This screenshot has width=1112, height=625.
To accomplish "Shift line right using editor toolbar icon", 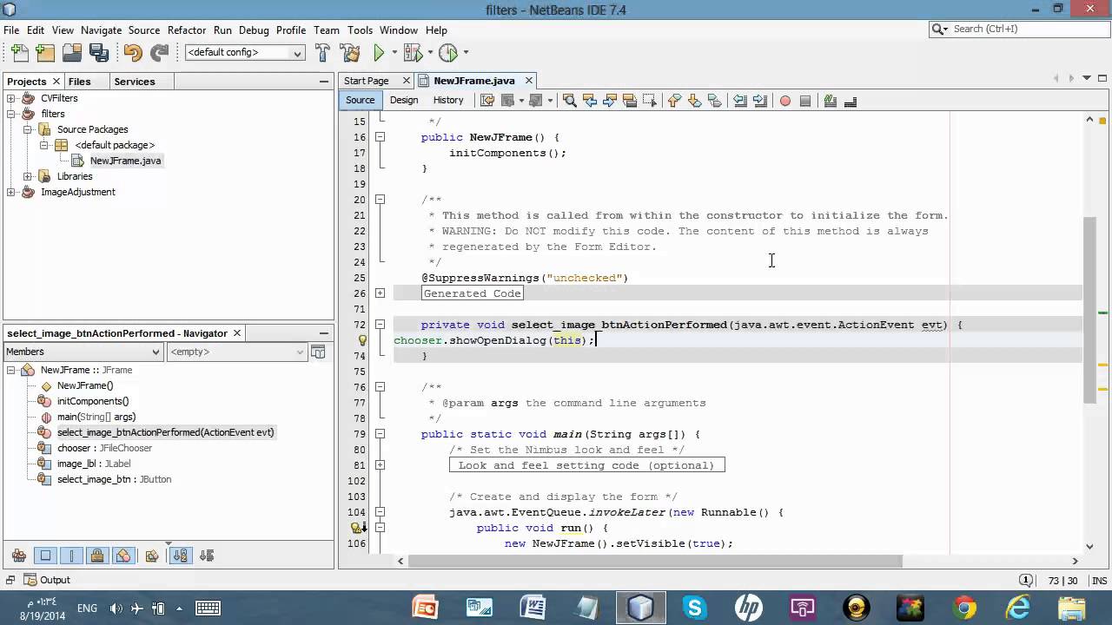I will pyautogui.click(x=760, y=101).
